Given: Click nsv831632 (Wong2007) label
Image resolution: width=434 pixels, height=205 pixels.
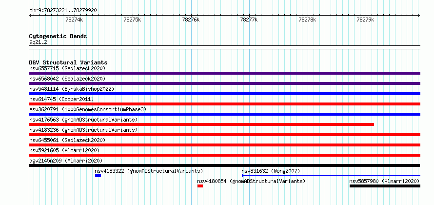Looking at the screenshot, I should coord(271,171).
